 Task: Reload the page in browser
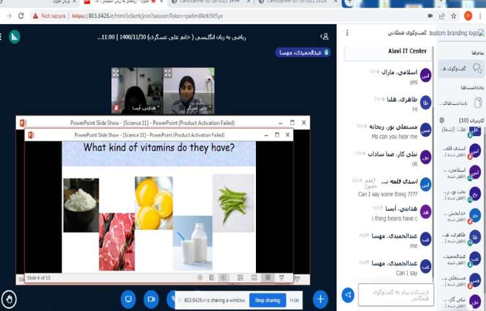[21, 16]
